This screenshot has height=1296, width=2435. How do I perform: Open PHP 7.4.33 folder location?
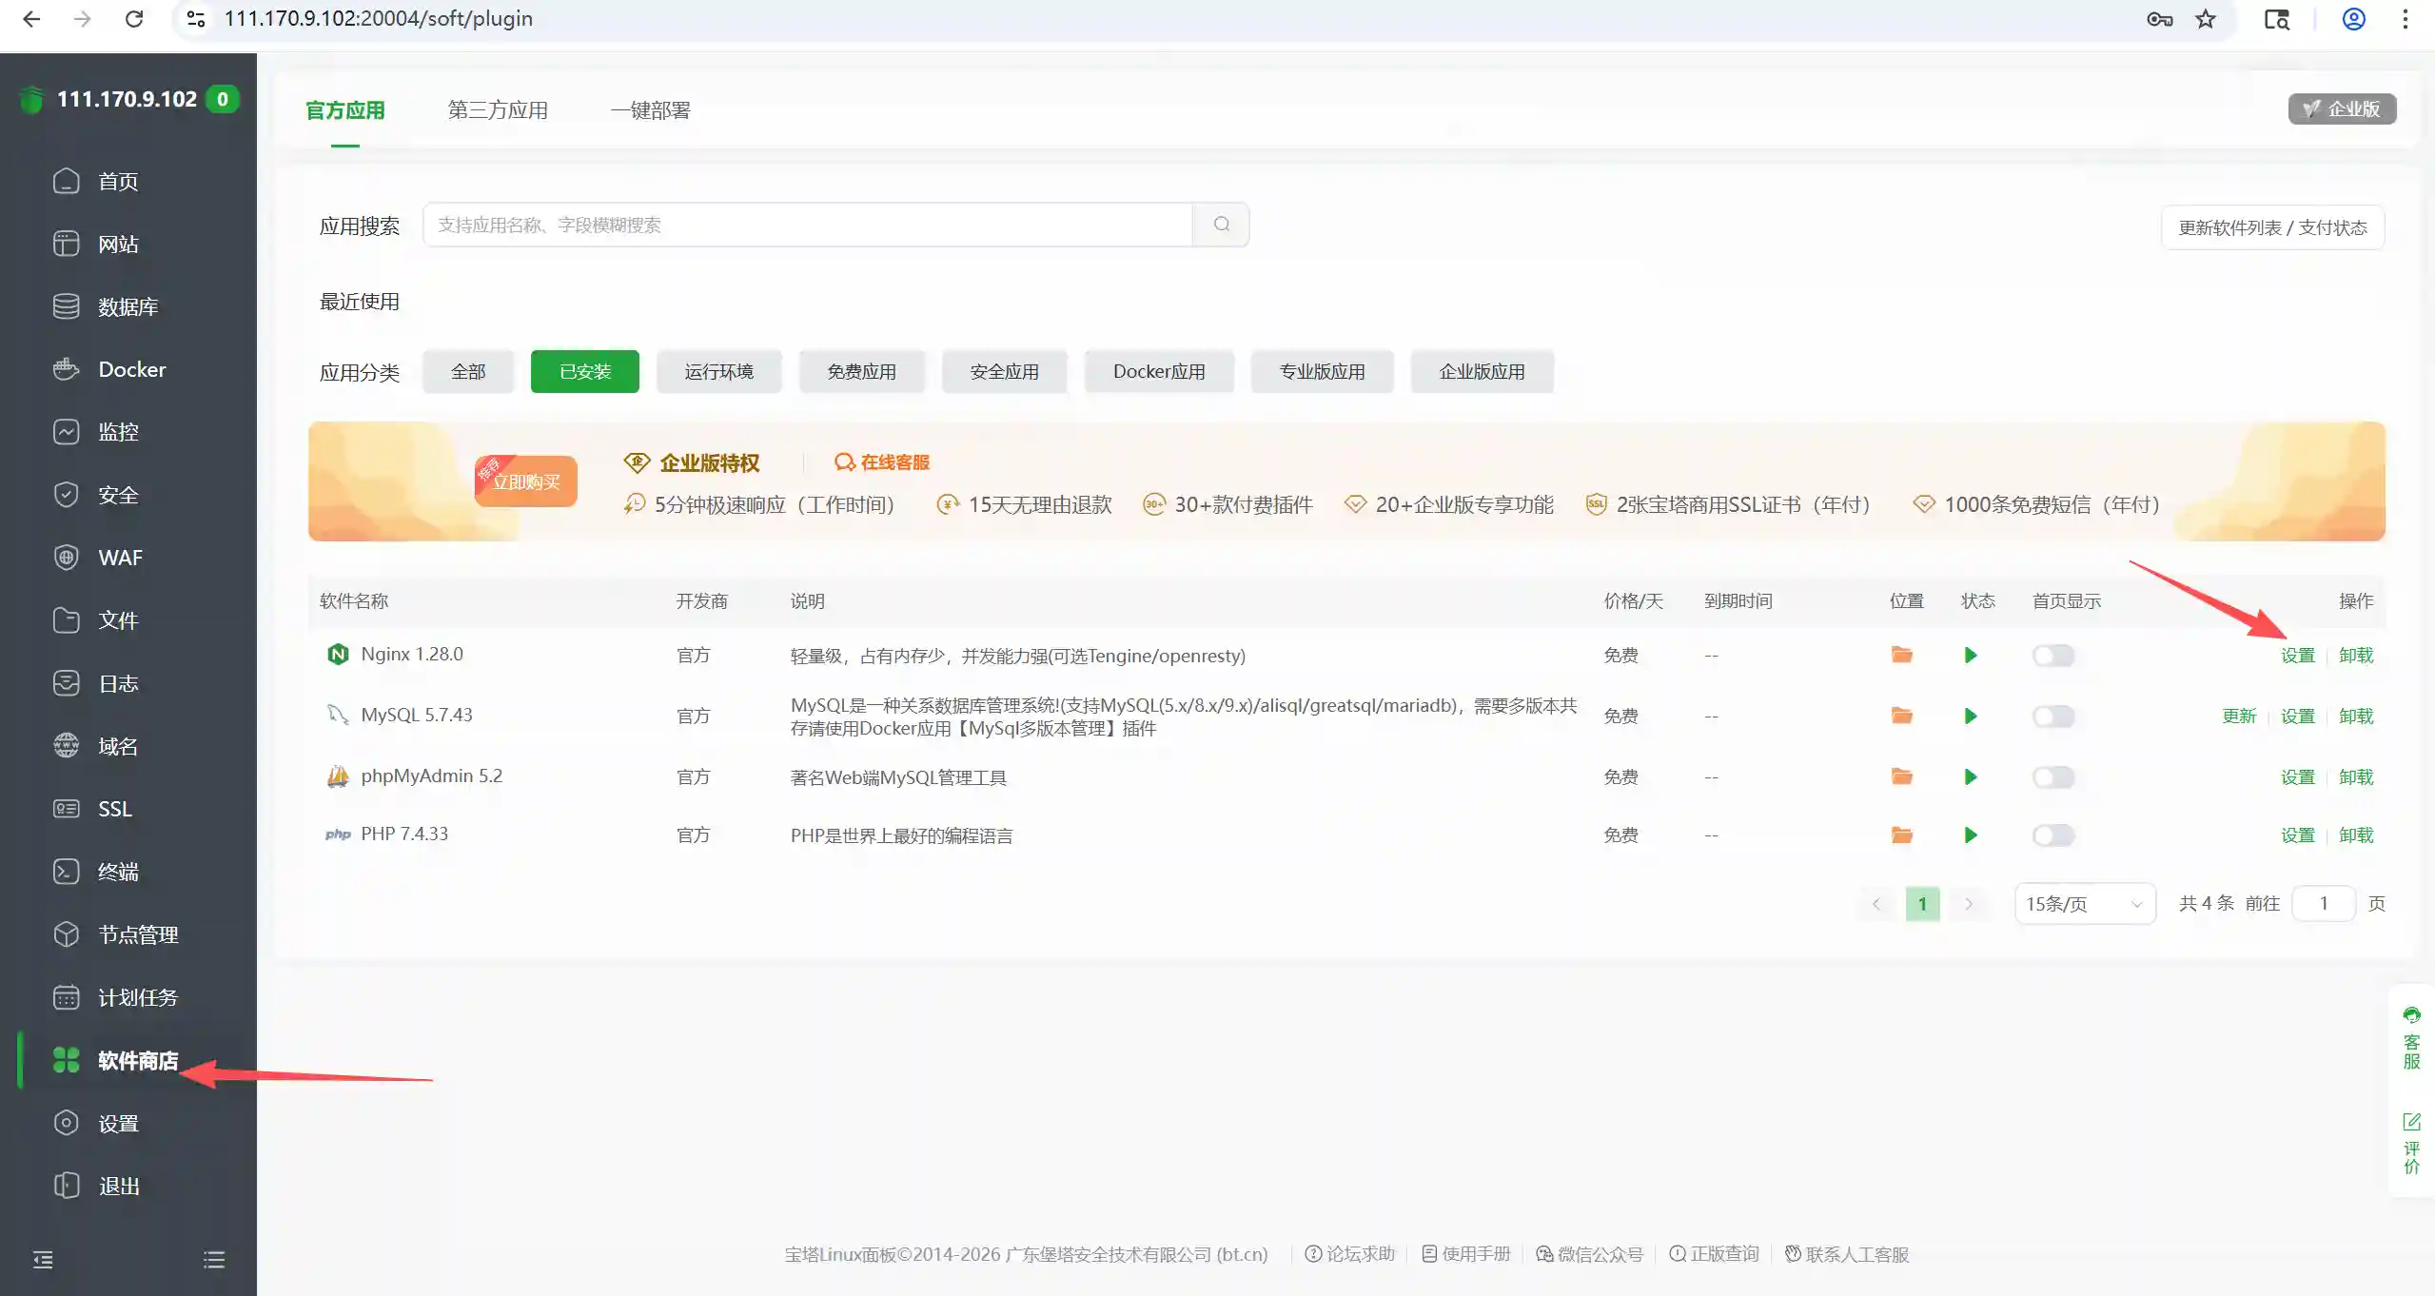[1901, 835]
